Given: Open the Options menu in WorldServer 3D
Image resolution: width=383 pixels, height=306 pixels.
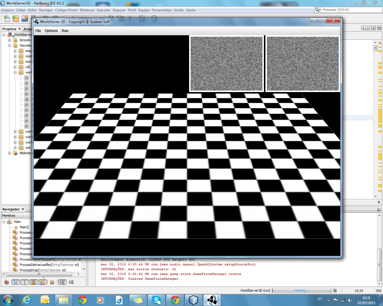Looking at the screenshot, I should (x=51, y=31).
